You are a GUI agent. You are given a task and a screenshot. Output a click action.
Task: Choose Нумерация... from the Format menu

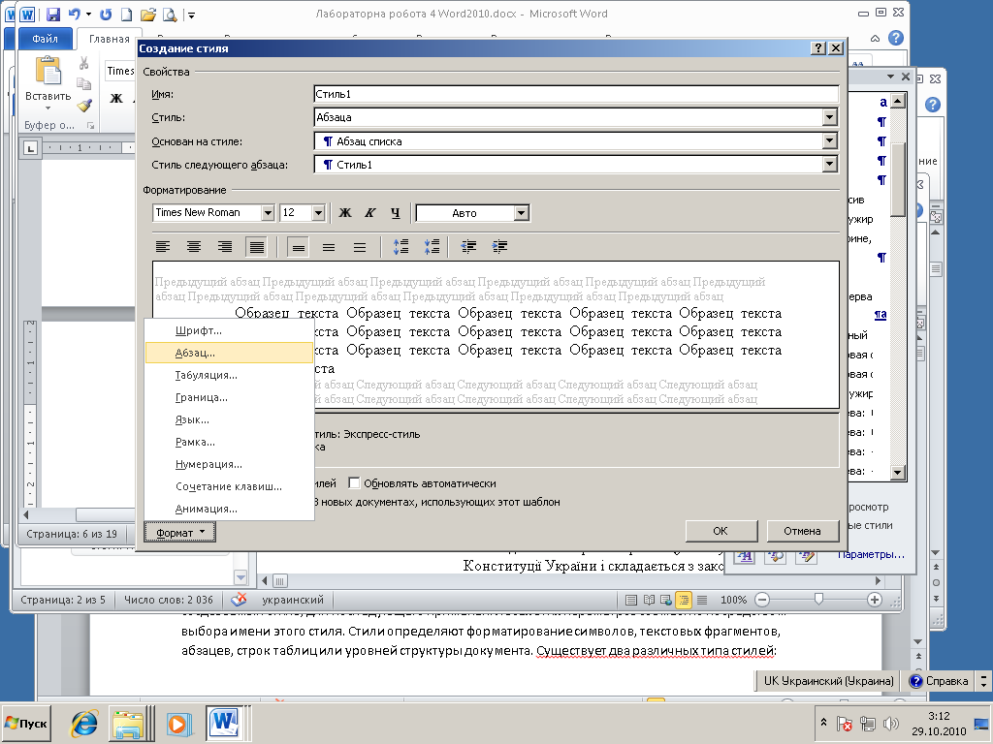229,464
